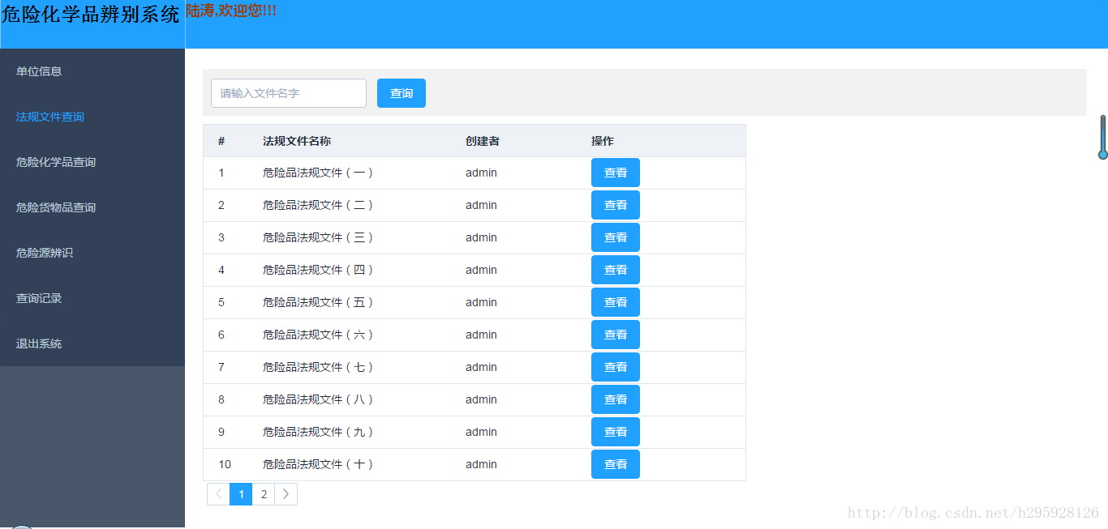Click 查看 for 危险品法规文件（十）
The width and height of the screenshot is (1108, 529).
pyautogui.click(x=616, y=464)
